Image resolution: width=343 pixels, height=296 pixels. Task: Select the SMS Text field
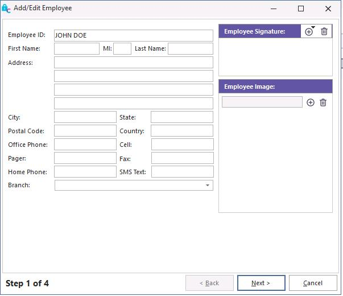point(182,172)
